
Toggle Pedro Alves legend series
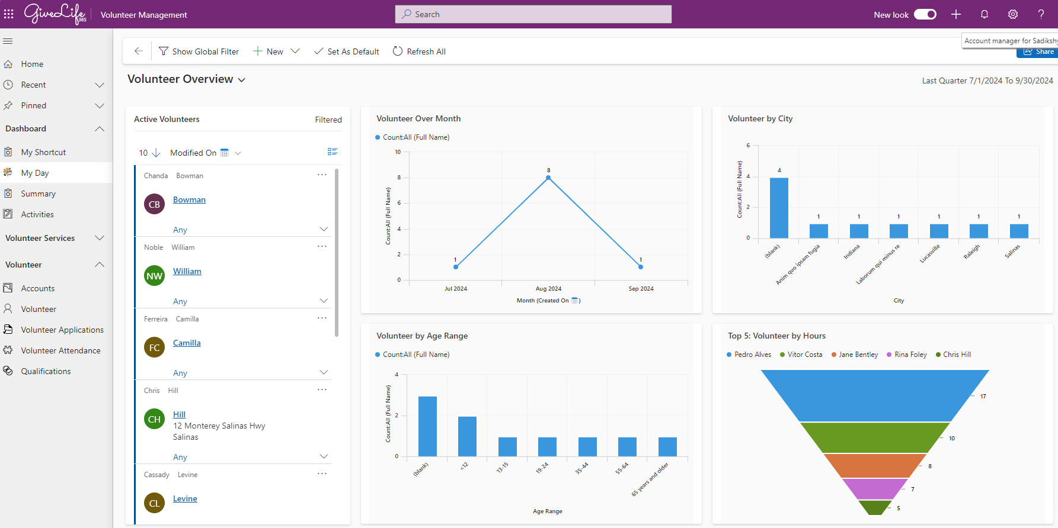pyautogui.click(x=749, y=355)
